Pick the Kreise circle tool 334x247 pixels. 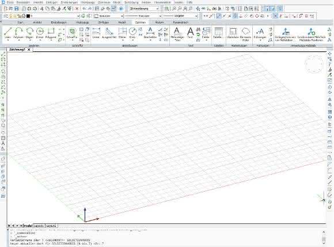(40, 33)
